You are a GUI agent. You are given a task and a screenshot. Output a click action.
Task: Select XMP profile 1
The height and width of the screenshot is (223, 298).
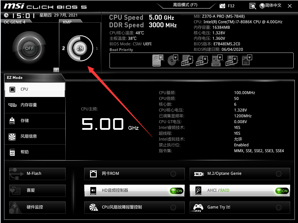pyautogui.click(x=97, y=48)
